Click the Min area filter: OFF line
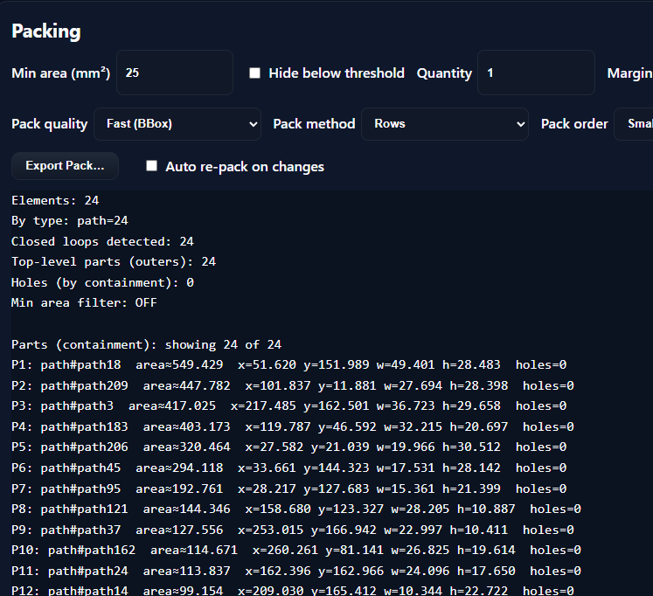The image size is (653, 596). click(84, 302)
